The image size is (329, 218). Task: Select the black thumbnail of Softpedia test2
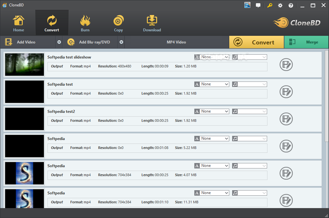coord(25,119)
